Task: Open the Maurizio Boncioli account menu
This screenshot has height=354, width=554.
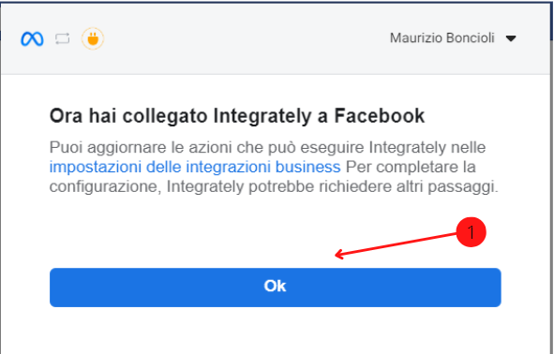Action: (x=453, y=38)
